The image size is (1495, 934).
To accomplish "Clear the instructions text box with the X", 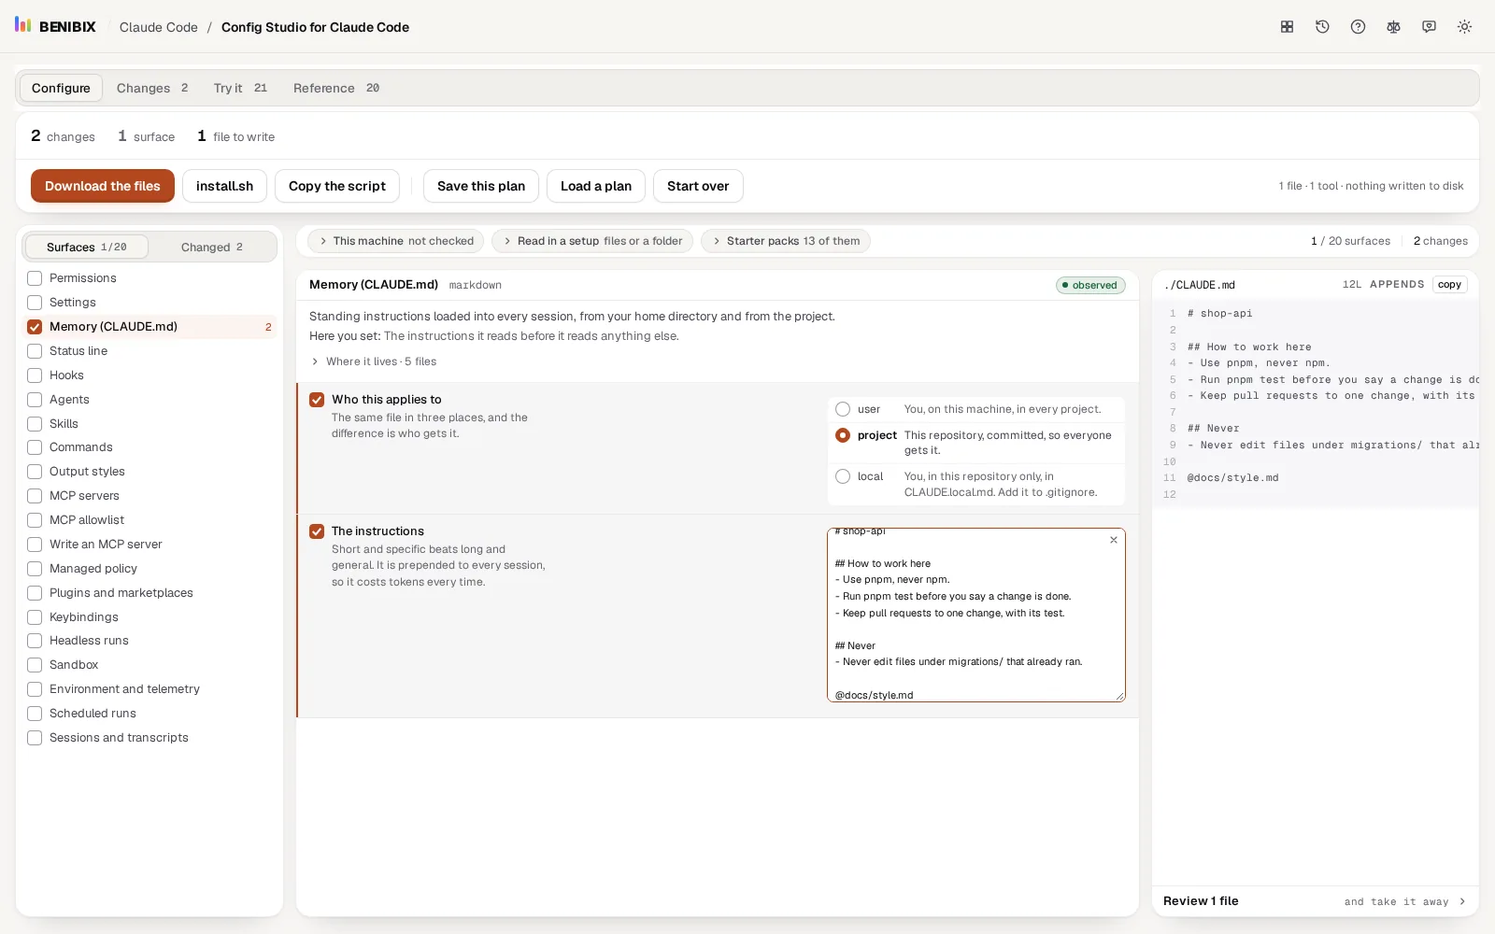I will (1114, 540).
